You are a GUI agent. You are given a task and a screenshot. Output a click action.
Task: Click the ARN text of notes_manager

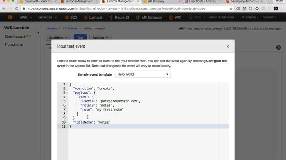[230, 28]
